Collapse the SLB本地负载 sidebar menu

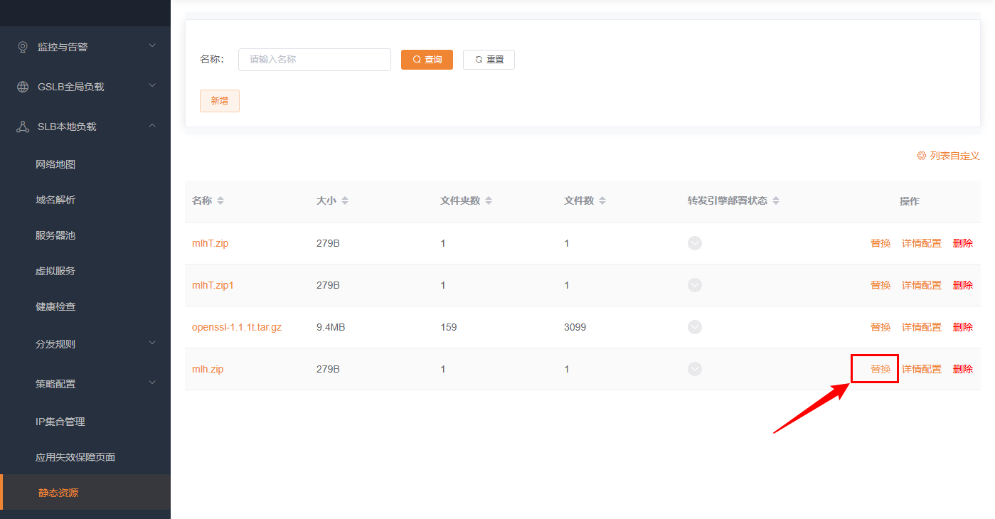[151, 126]
